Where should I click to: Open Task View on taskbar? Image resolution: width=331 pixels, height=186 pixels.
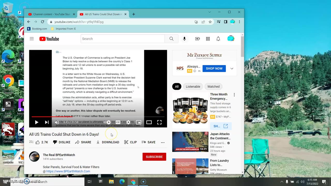click(x=89, y=182)
